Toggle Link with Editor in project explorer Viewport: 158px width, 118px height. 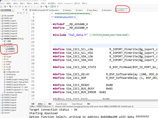(21, 13)
